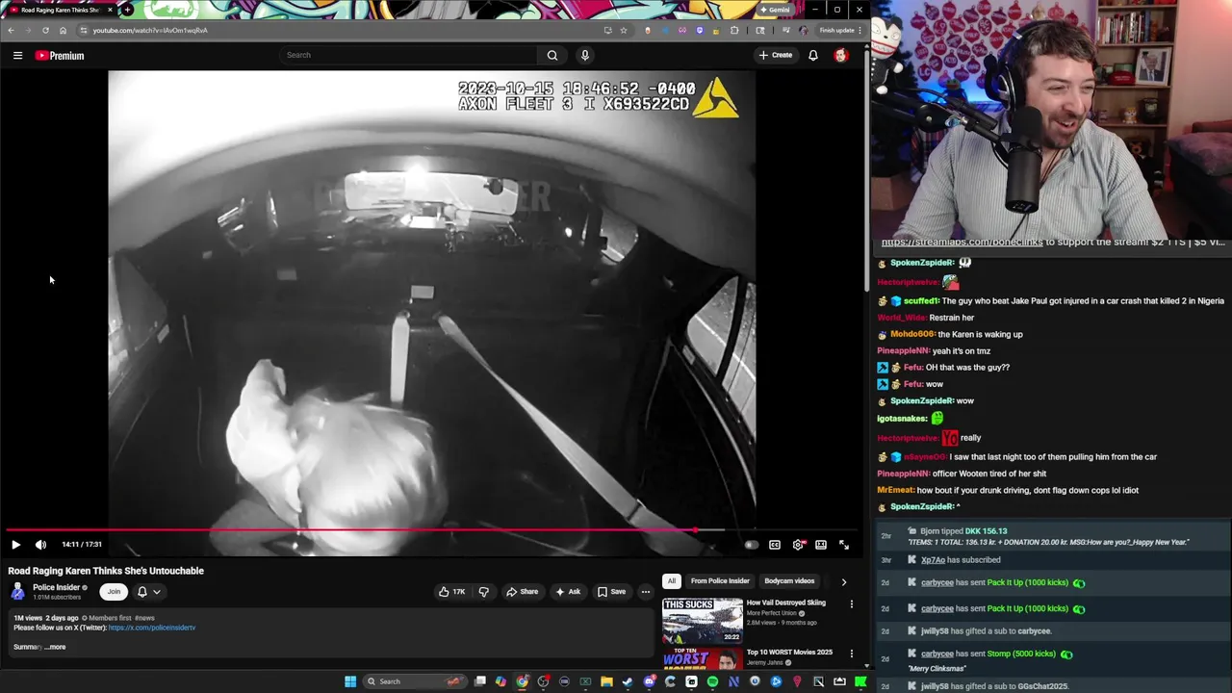Viewport: 1232px width, 693px height.
Task: Open options menu for Top 10 WORST Movies 2025
Action: (851, 654)
